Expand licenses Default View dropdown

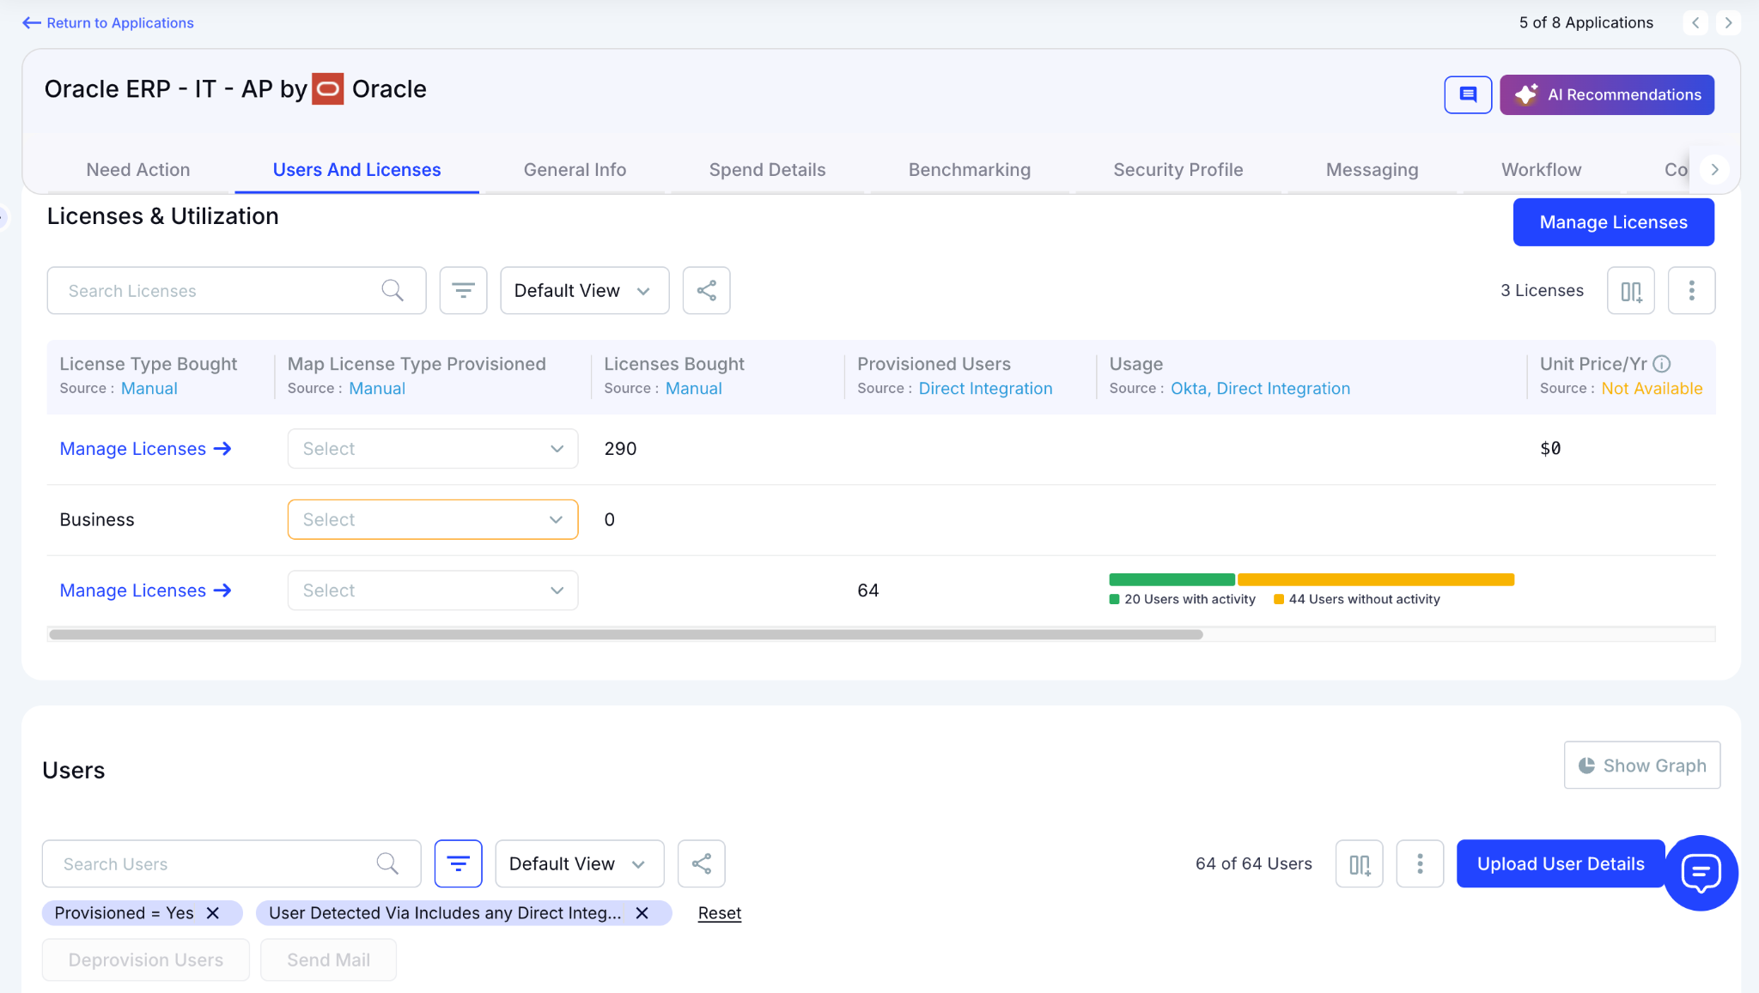pyautogui.click(x=584, y=290)
